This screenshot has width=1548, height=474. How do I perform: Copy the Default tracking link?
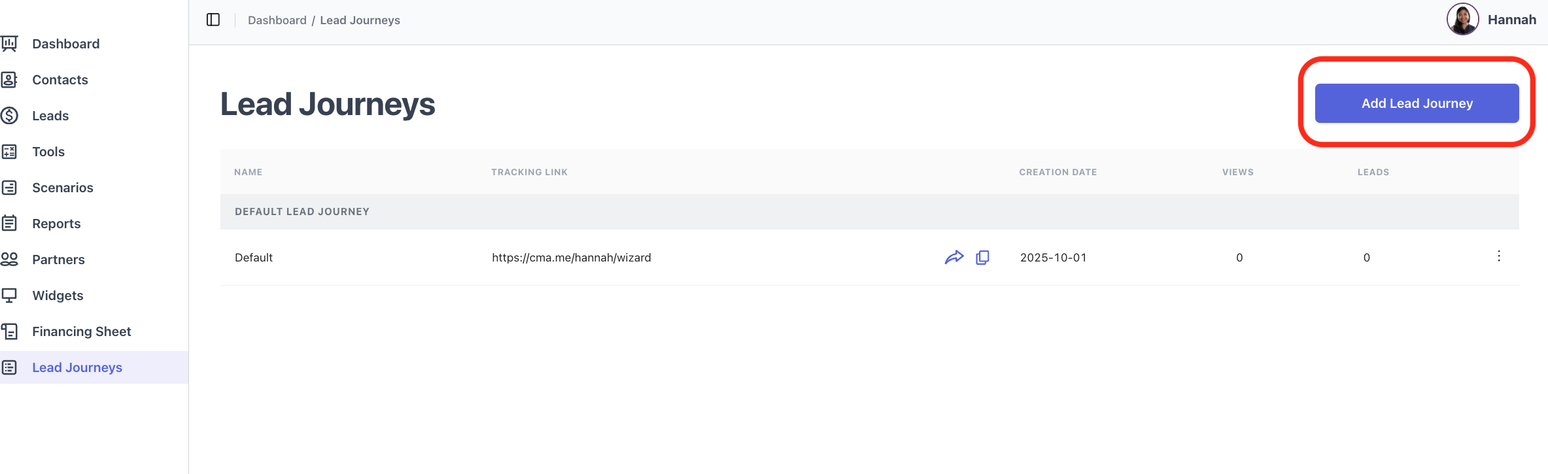982,258
